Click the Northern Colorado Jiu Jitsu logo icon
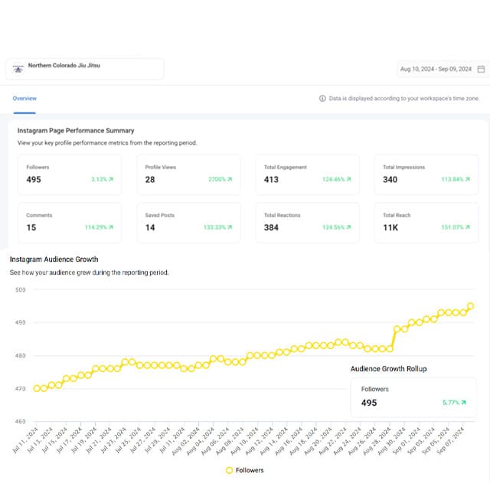This screenshot has width=490, height=490. [x=18, y=69]
